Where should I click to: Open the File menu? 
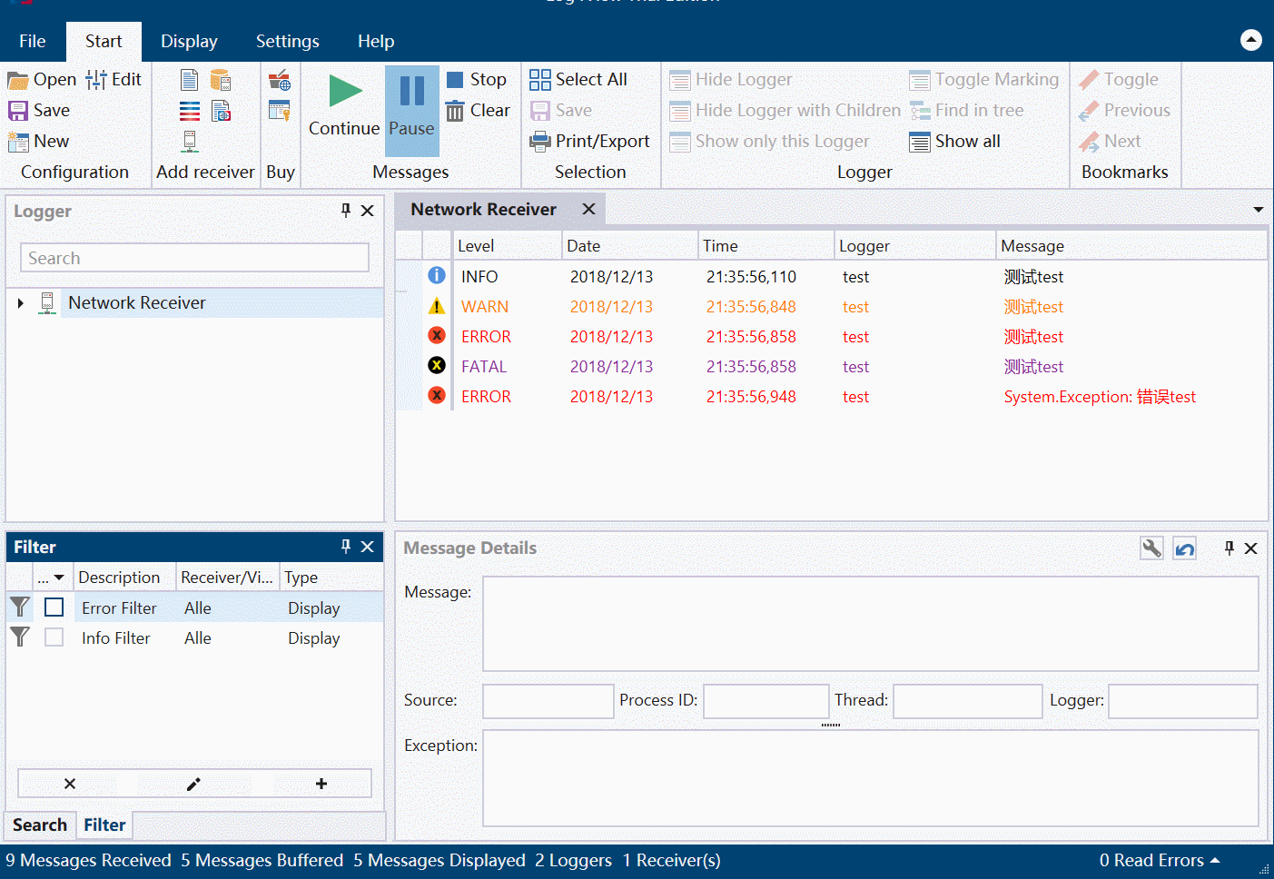pos(33,41)
